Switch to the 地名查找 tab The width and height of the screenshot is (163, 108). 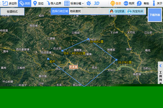click(x=75, y=11)
